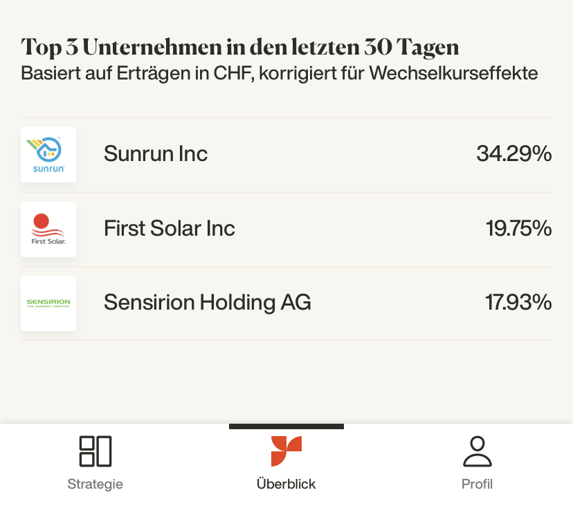Tap the orange Überblick pinwheel icon
Screen dimensions: 573x517
(x=286, y=451)
